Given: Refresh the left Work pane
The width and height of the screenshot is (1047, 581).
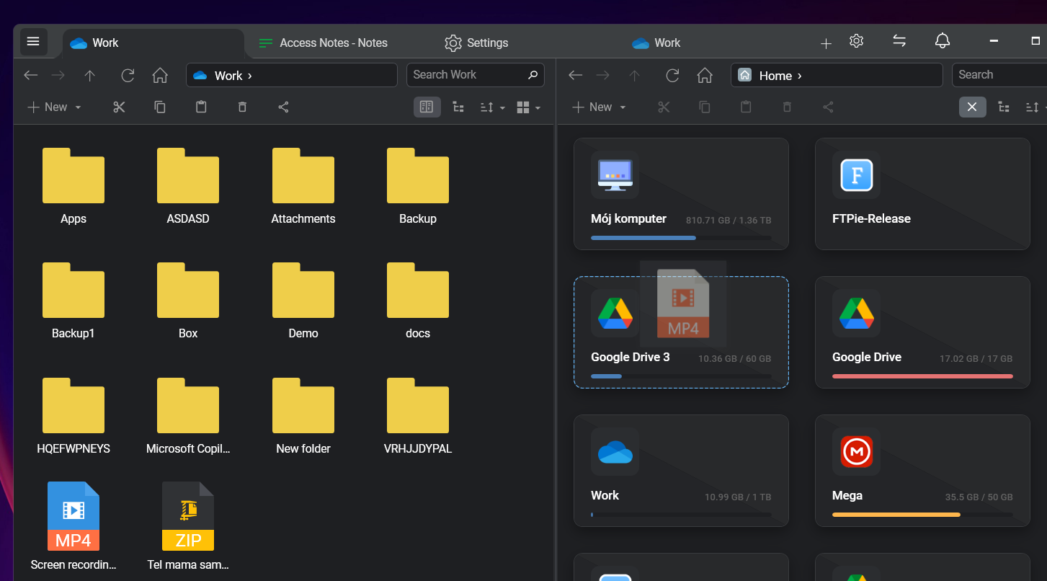Looking at the screenshot, I should click(128, 75).
